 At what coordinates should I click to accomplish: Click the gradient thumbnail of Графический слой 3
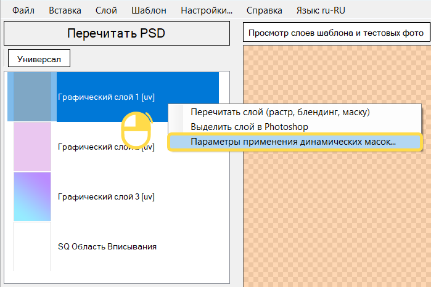coord(32,196)
